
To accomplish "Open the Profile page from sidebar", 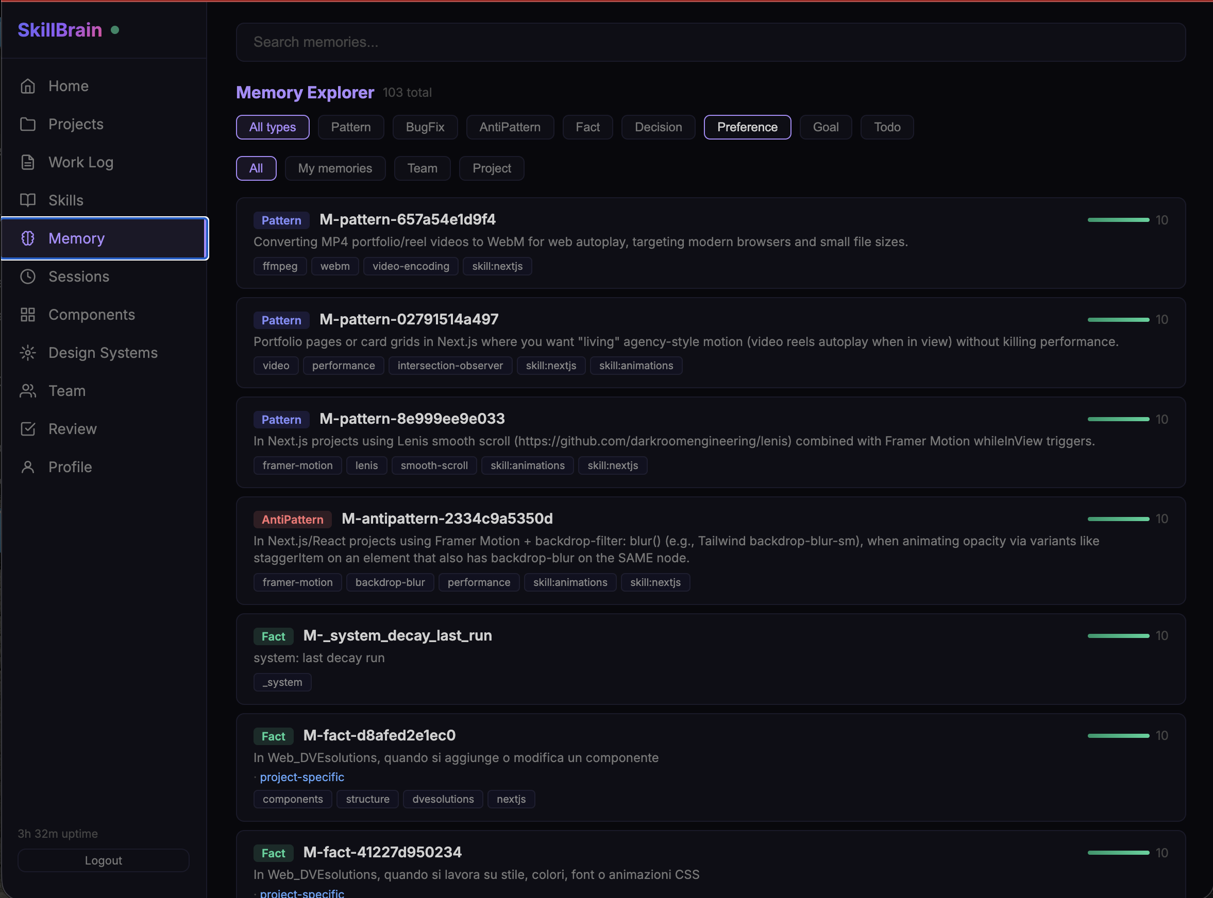I will 70,467.
